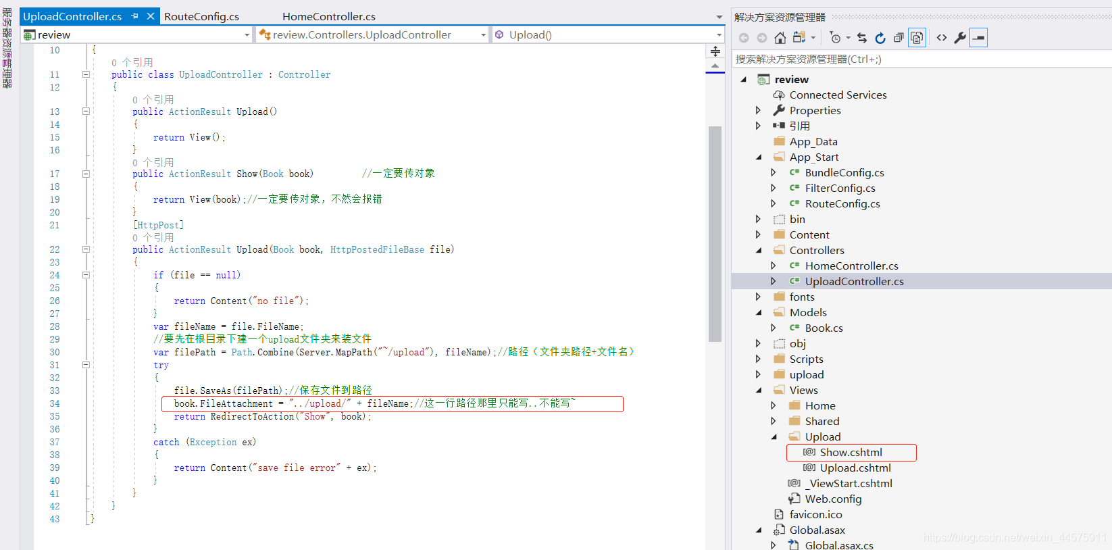Switch to the HomeController.cs tab

click(x=329, y=16)
